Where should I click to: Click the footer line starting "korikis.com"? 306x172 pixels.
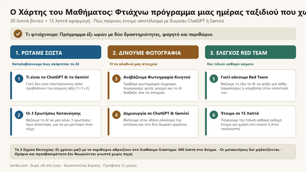73,166
